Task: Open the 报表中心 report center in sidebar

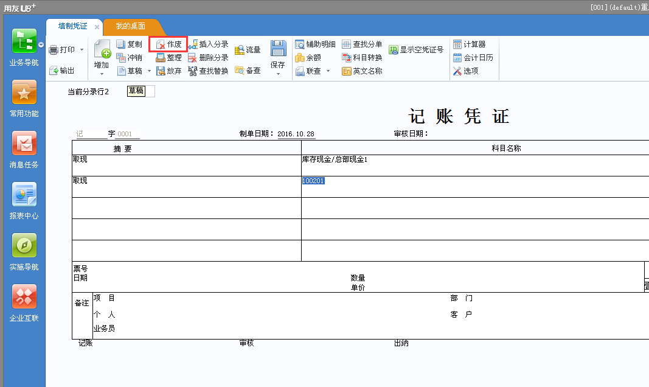Action: tap(23, 200)
